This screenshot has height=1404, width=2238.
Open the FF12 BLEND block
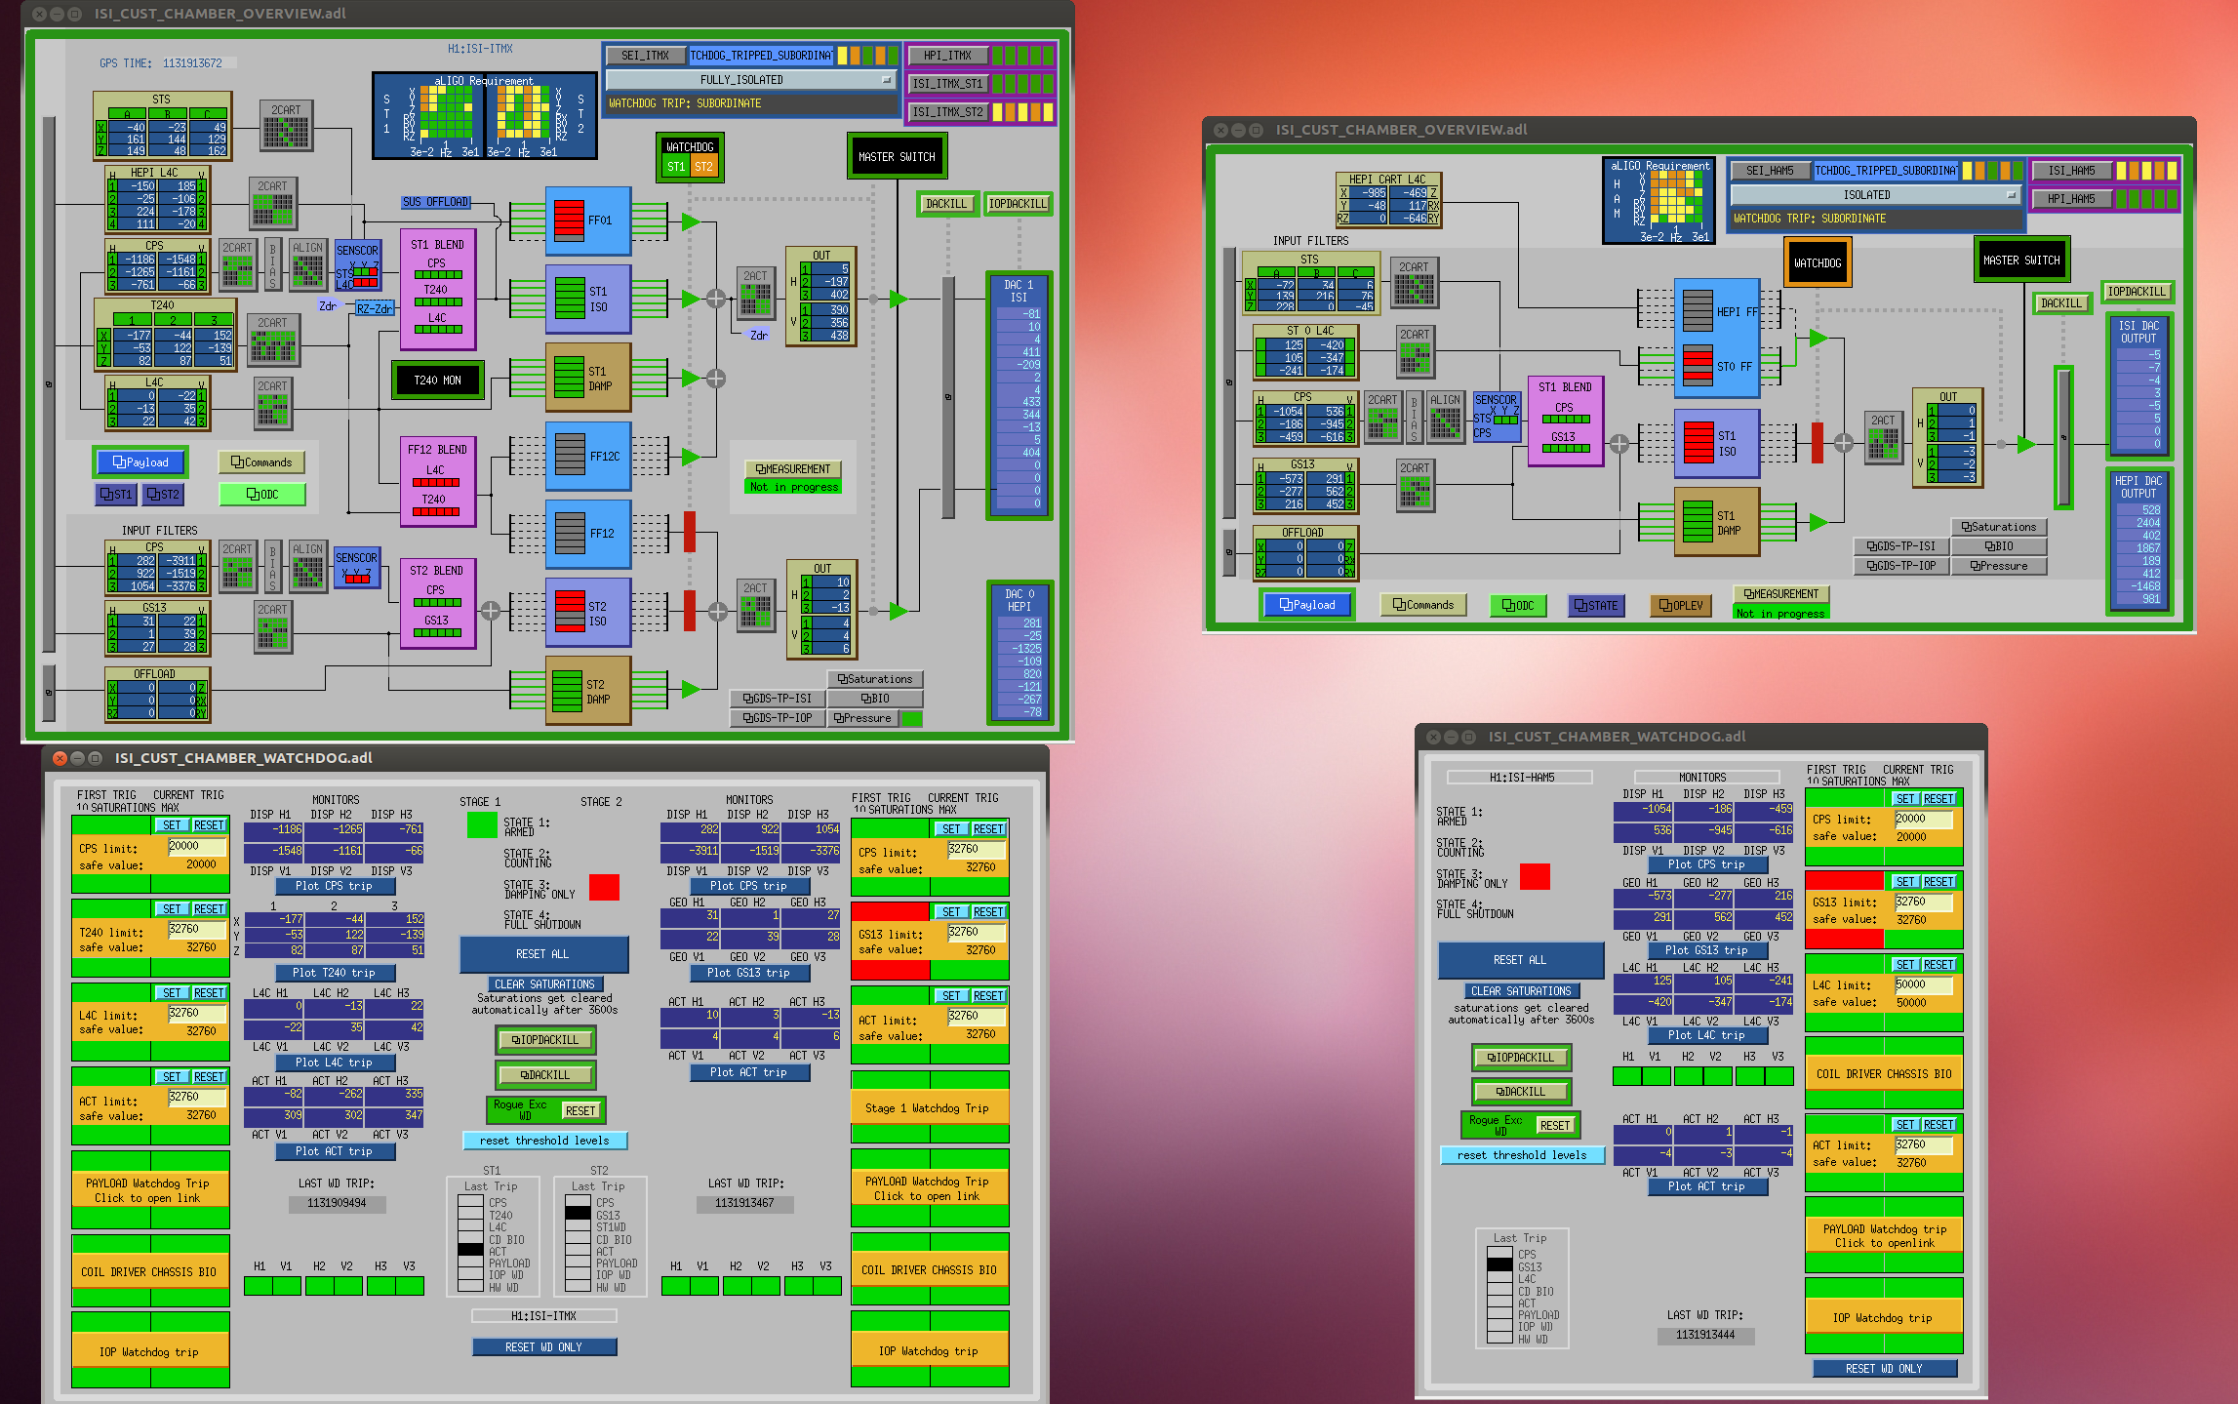438,482
